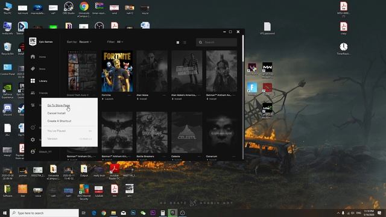The image size is (386, 217).
Task: Install Batman Arkham Asylum
Action: [x=212, y=99]
